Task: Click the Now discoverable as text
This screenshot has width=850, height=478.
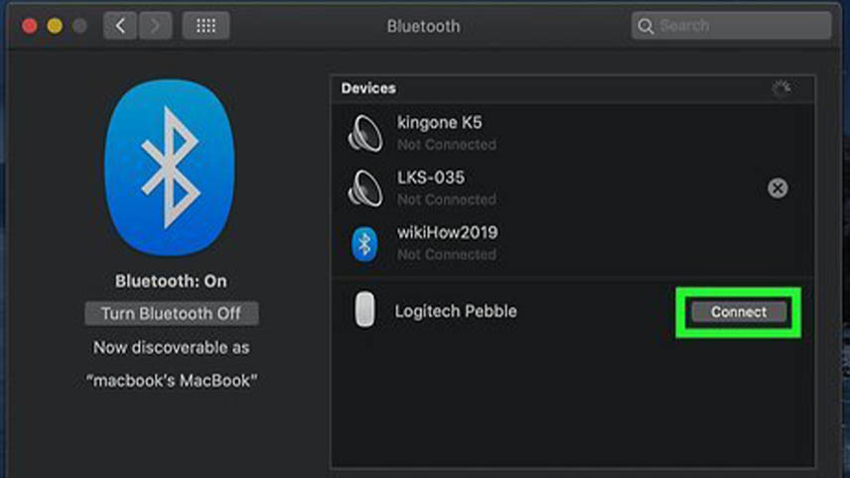Action: click(x=172, y=347)
